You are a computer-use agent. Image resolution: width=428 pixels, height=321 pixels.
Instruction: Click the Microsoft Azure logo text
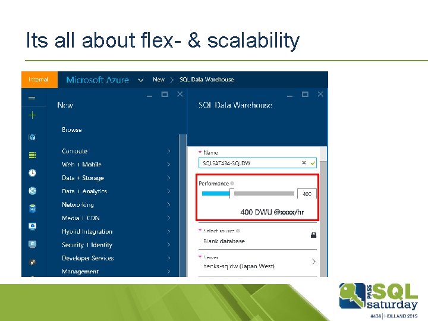click(x=97, y=80)
